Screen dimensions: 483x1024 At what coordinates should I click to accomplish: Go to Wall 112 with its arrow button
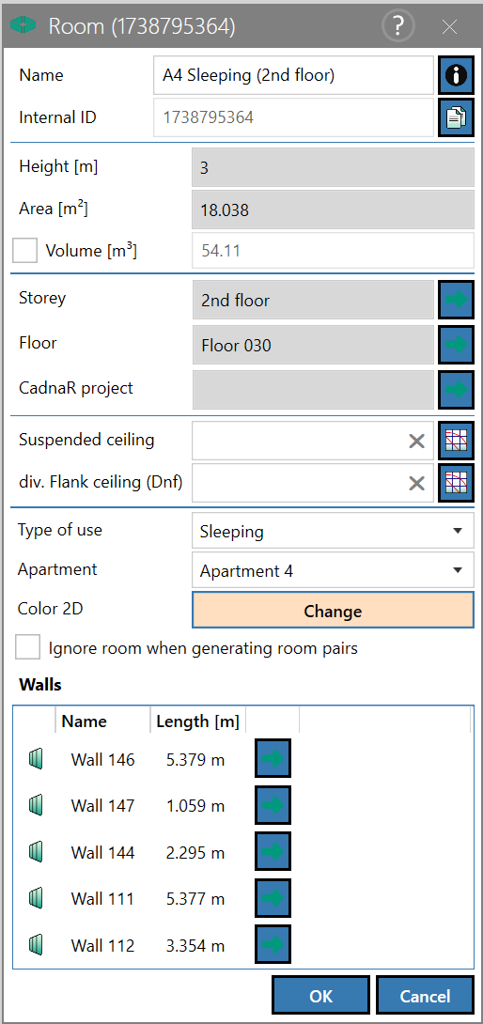[273, 944]
